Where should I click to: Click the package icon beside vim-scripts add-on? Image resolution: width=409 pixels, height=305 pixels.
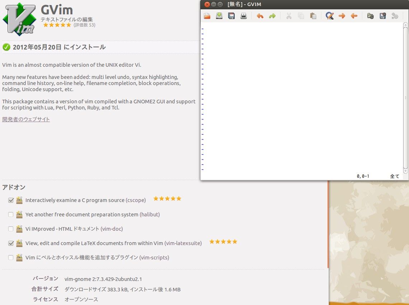click(19, 258)
